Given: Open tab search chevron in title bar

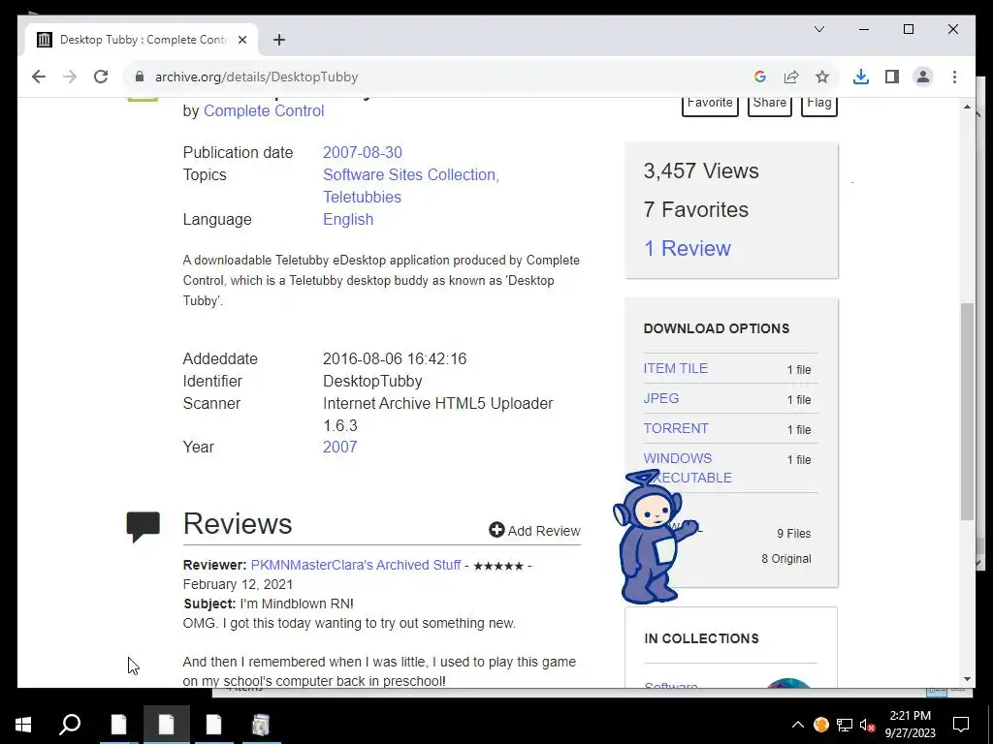Looking at the screenshot, I should (x=818, y=29).
